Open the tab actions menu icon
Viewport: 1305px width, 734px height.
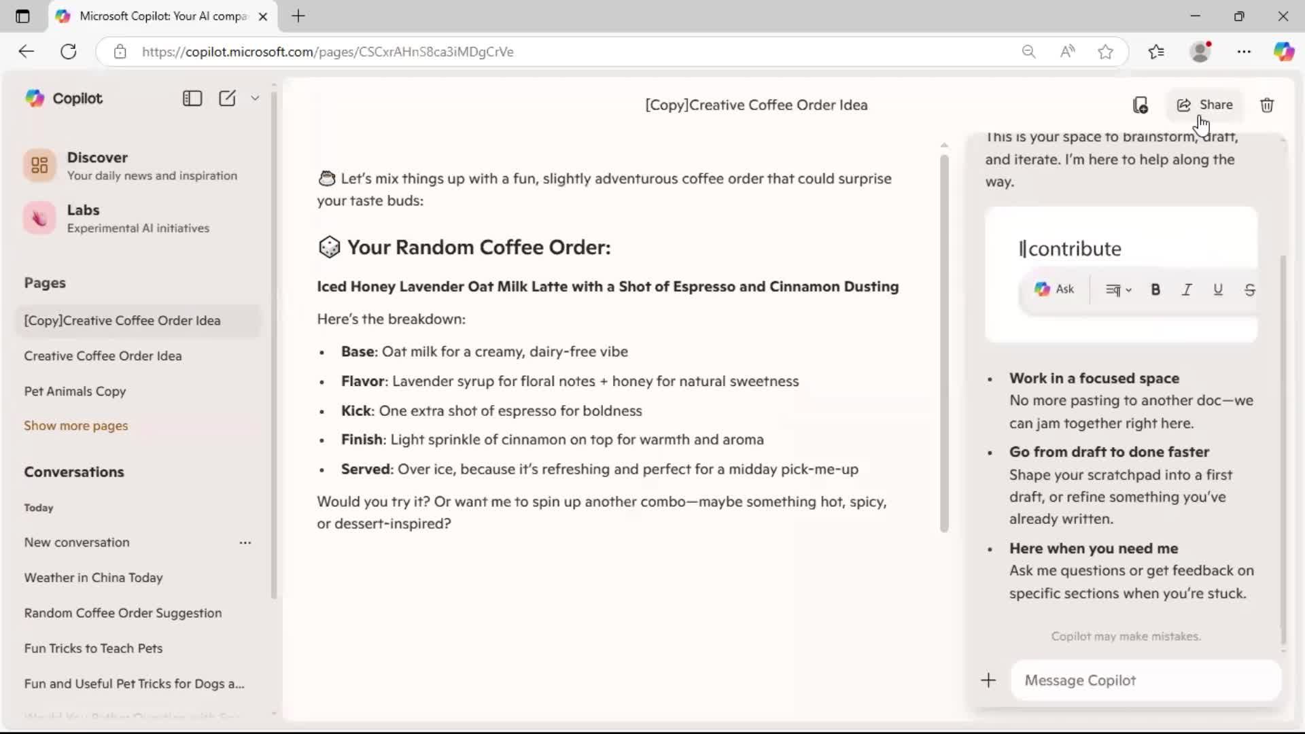22,16
